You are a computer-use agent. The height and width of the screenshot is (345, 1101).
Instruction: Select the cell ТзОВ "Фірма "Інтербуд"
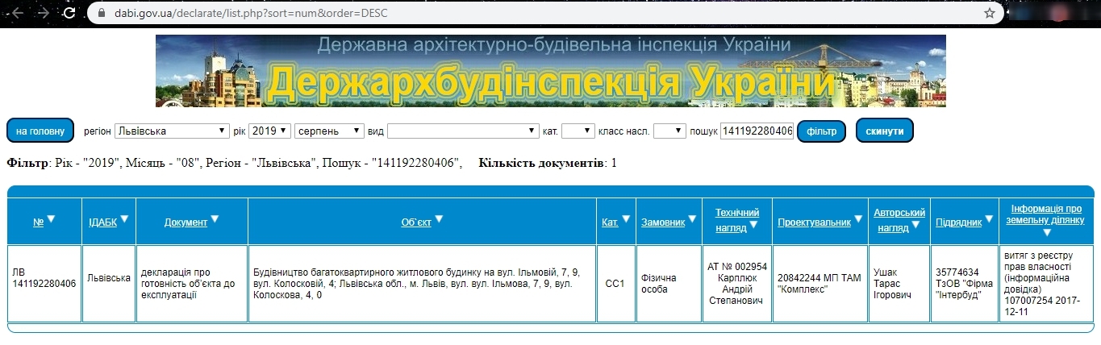point(964,283)
